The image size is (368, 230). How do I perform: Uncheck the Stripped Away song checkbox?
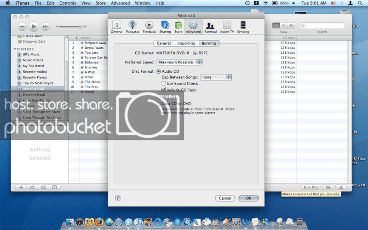click(82, 43)
